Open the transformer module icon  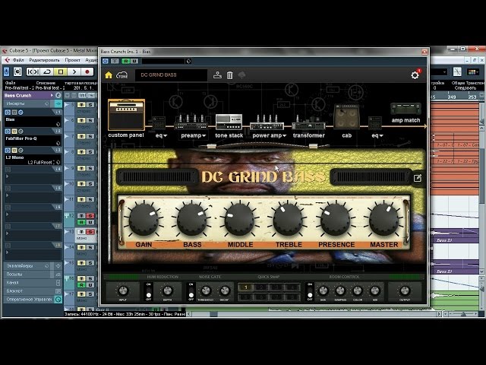pos(308,122)
